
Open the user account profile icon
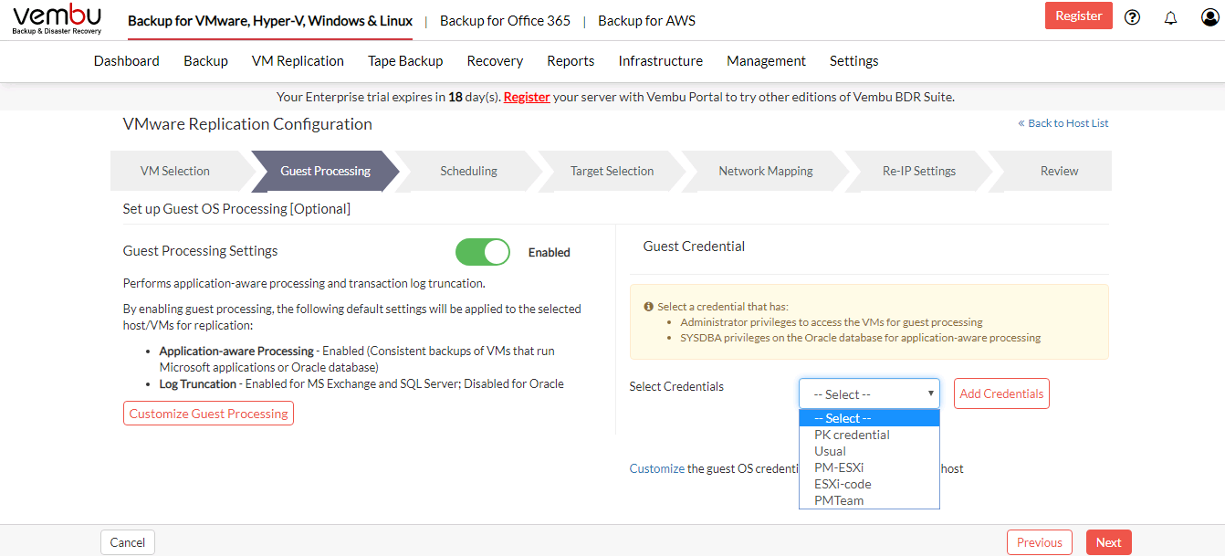1209,16
